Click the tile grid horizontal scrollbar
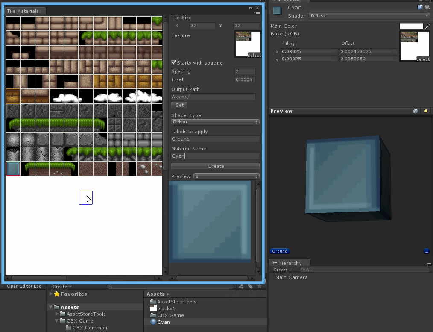The image size is (433, 332). (39, 278)
